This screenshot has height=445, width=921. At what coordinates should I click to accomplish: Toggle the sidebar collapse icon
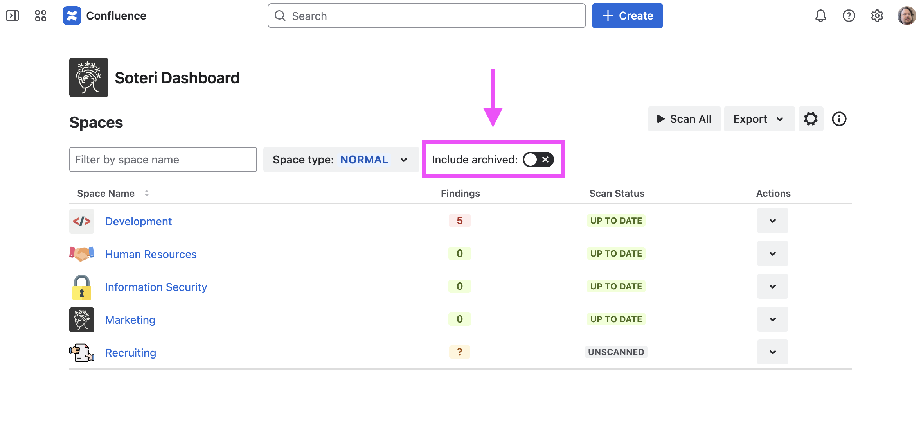pos(13,16)
